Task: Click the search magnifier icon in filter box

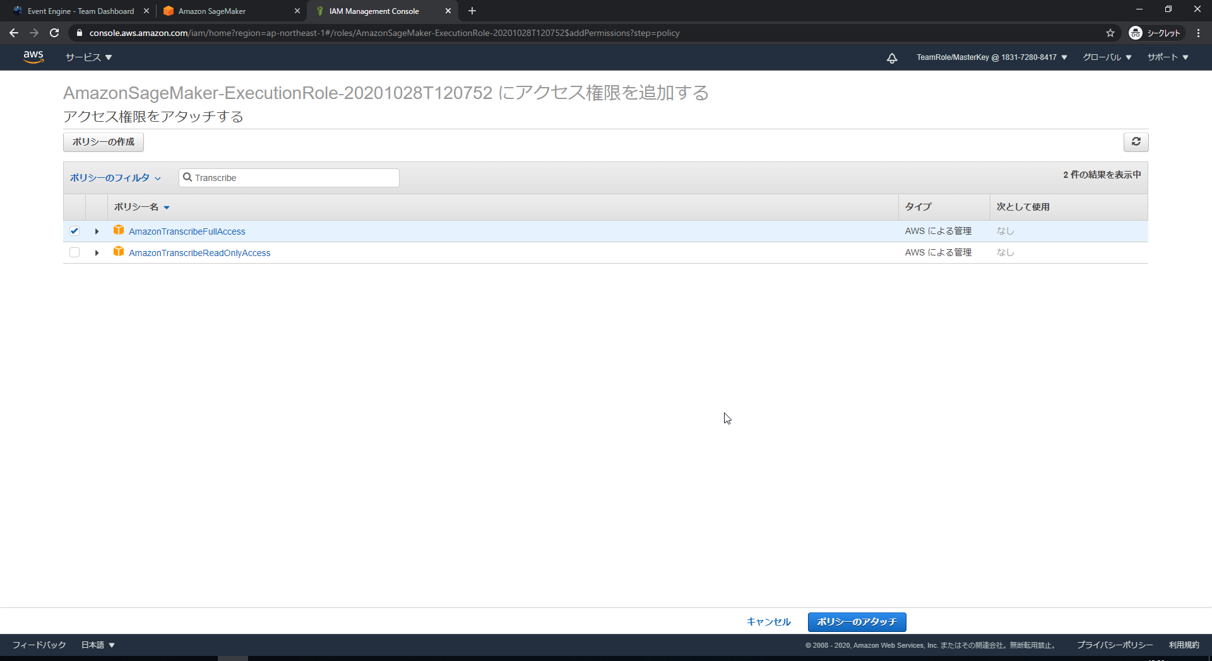Action: point(187,177)
